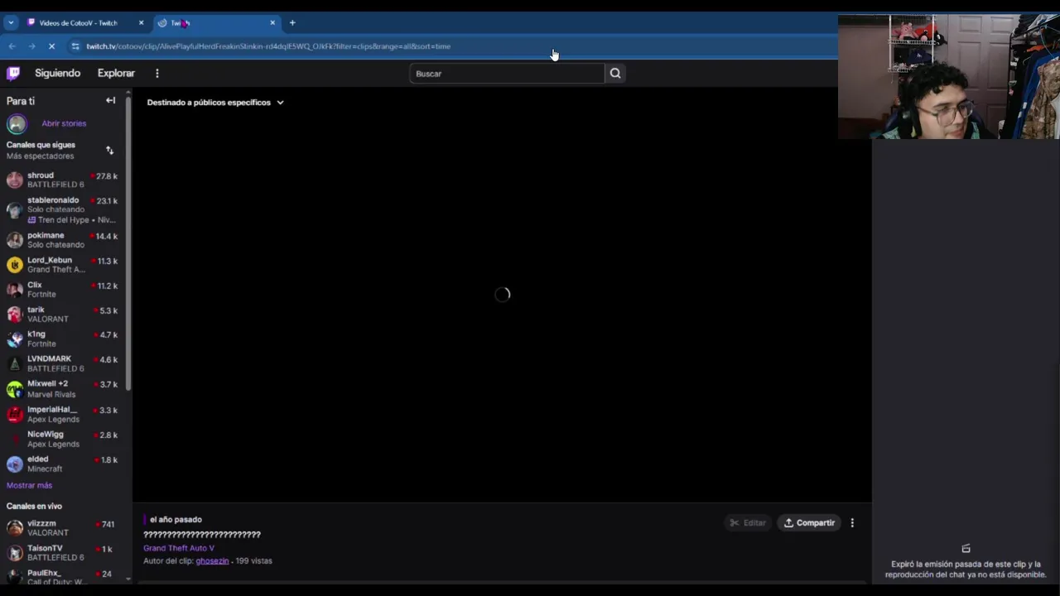Close the Videos de CotooV tab
1060x596 pixels.
[x=141, y=22]
